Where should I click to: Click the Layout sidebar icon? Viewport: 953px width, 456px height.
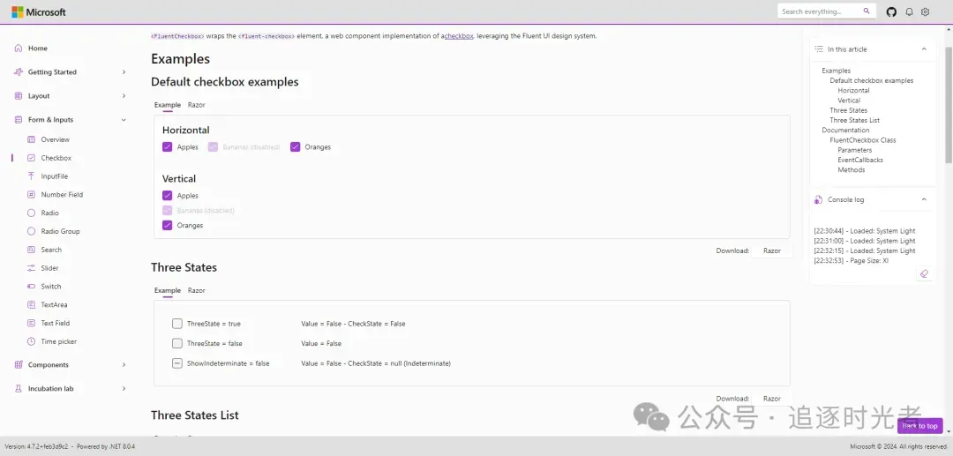[19, 96]
